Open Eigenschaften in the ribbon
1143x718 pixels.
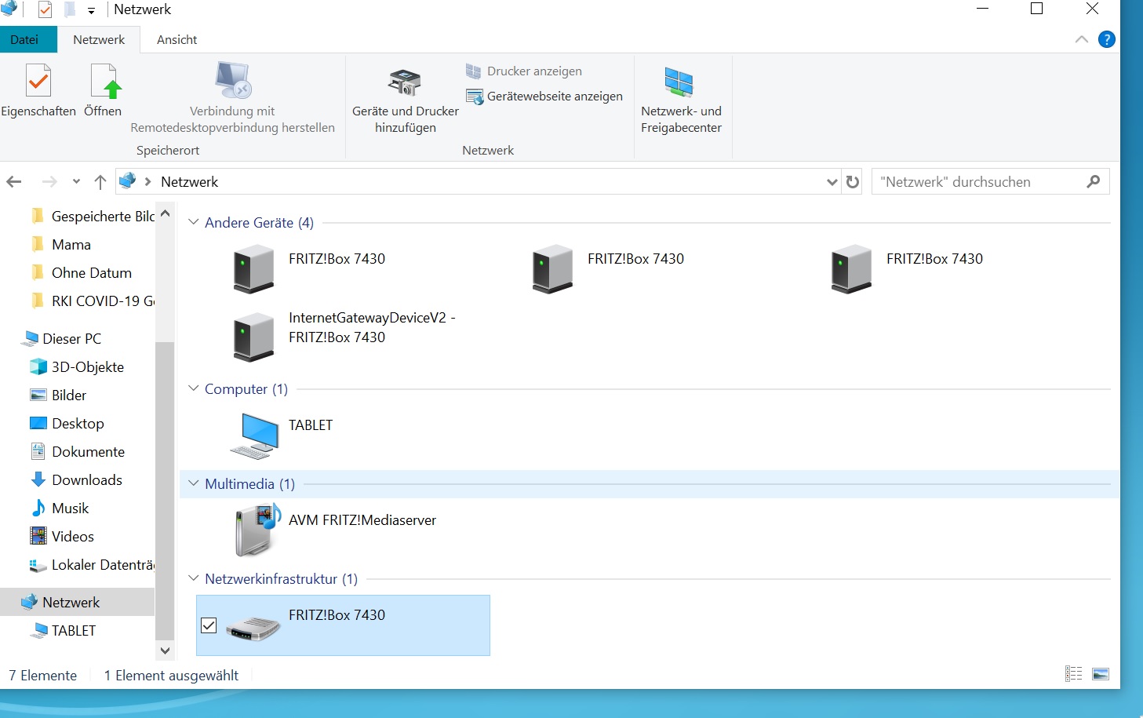coord(38,91)
